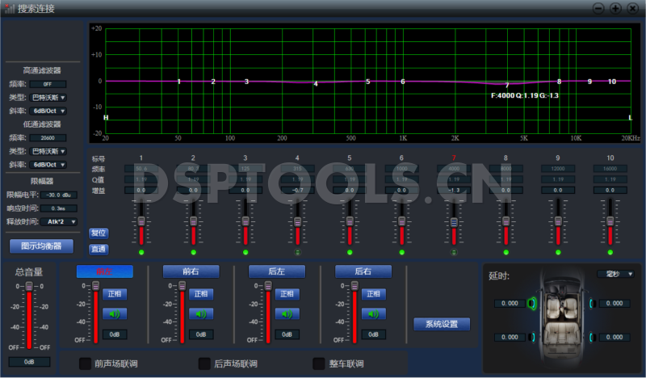Toggle green indicator under EQ band 2
The image size is (646, 378).
pyautogui.click(x=193, y=252)
